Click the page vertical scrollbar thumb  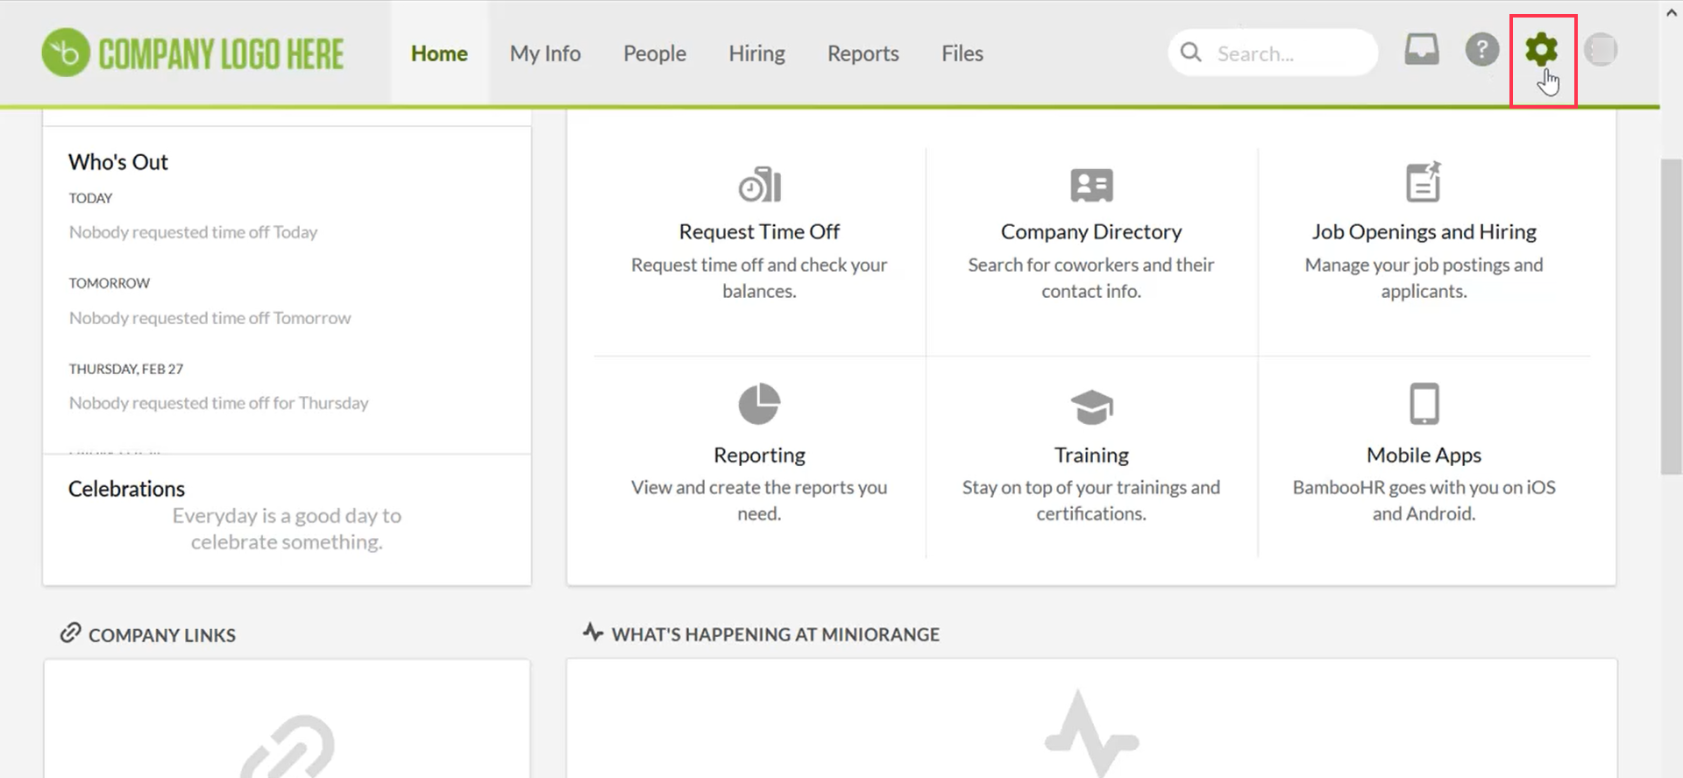[1672, 317]
